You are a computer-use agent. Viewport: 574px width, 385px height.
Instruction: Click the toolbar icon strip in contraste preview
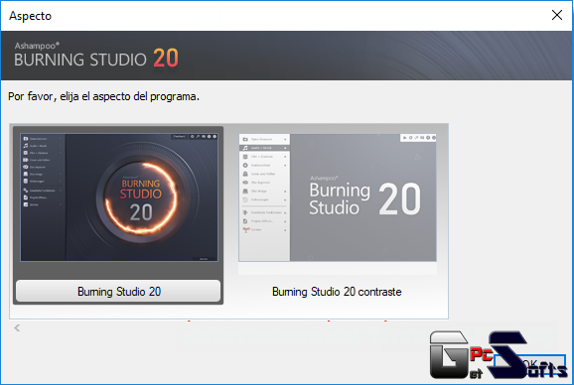coord(418,138)
